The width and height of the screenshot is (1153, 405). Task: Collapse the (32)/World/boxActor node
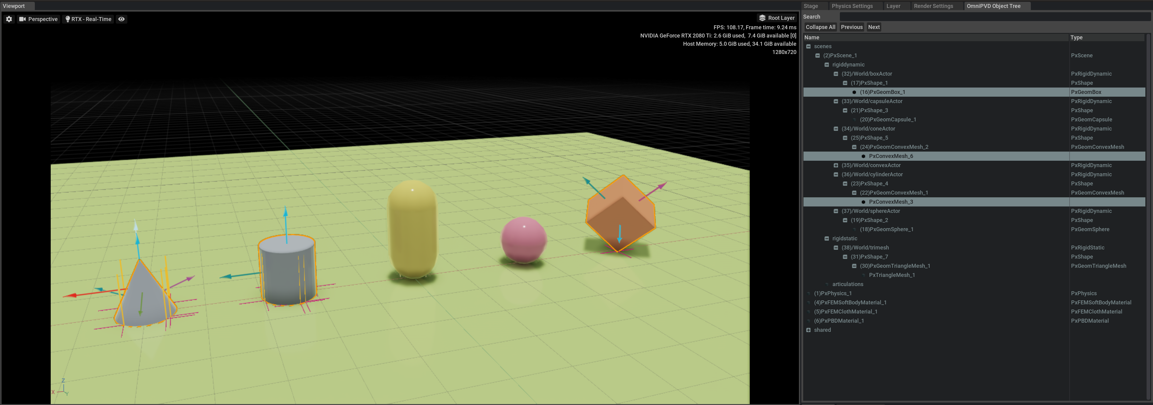[836, 74]
